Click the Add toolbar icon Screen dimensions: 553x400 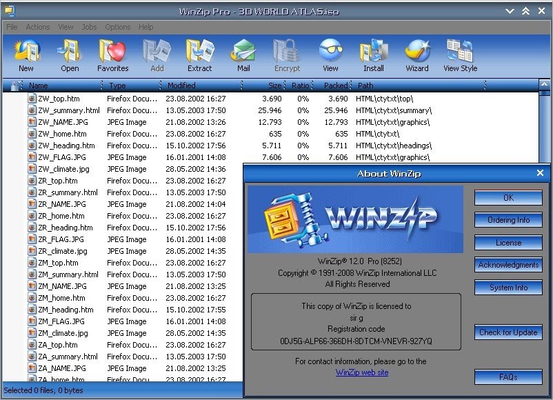(157, 51)
